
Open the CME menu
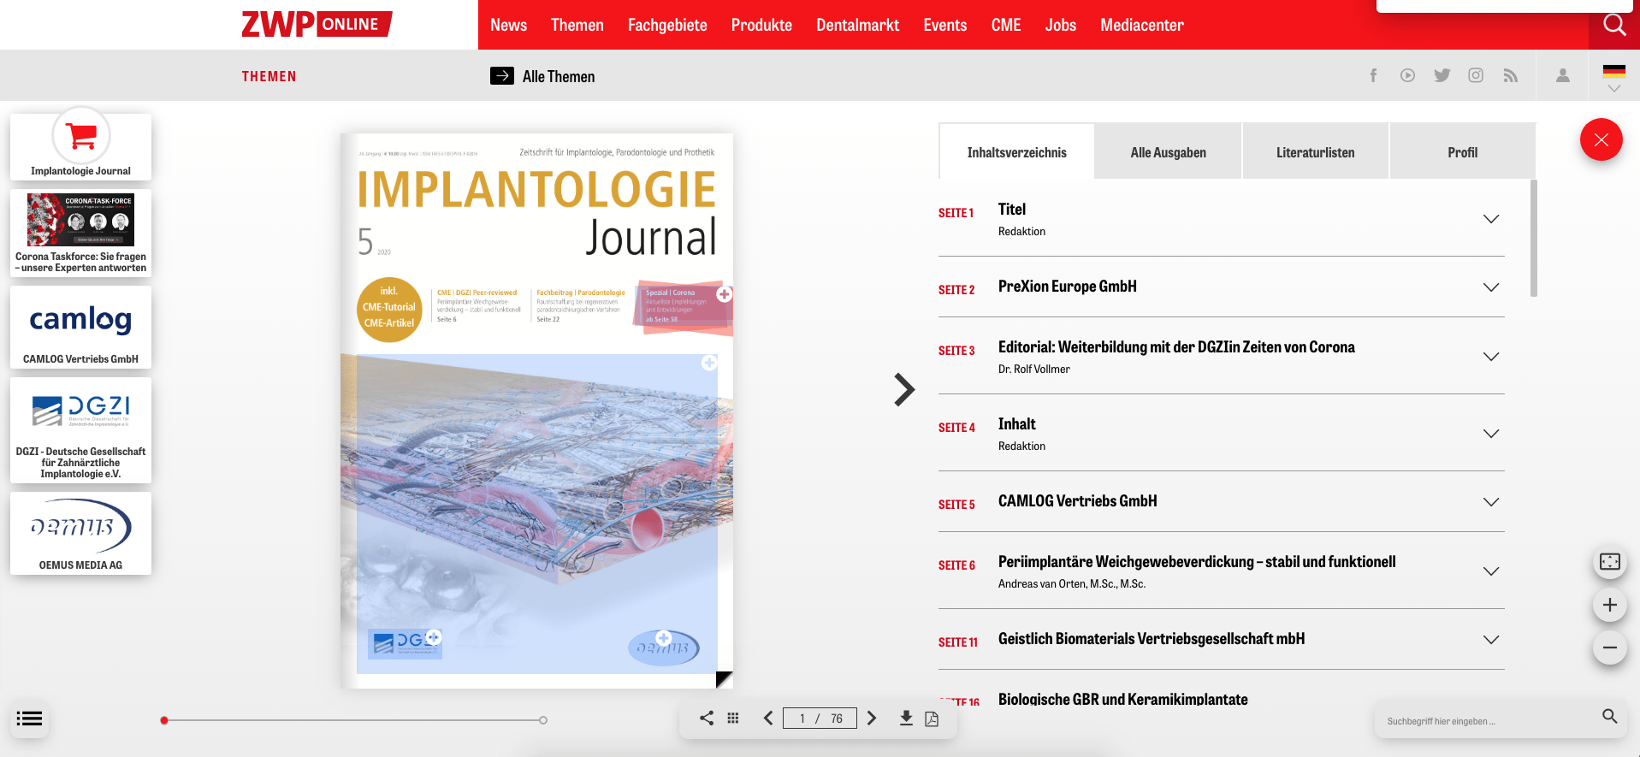click(1006, 25)
